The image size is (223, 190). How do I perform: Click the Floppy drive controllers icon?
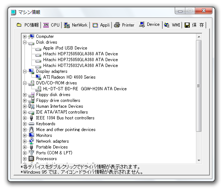(x=31, y=100)
